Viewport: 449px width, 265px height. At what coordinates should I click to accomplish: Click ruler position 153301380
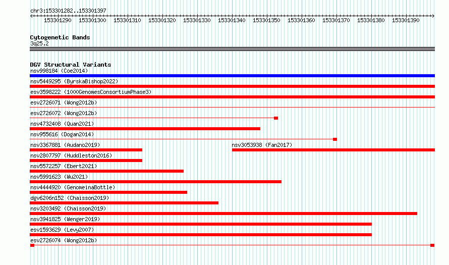pos(371,20)
